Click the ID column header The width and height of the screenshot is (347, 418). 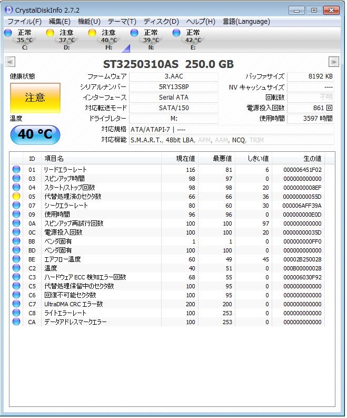click(32, 159)
